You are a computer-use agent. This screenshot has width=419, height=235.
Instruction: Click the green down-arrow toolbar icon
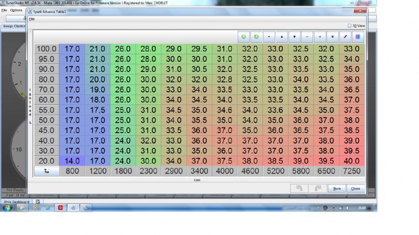(256, 37)
